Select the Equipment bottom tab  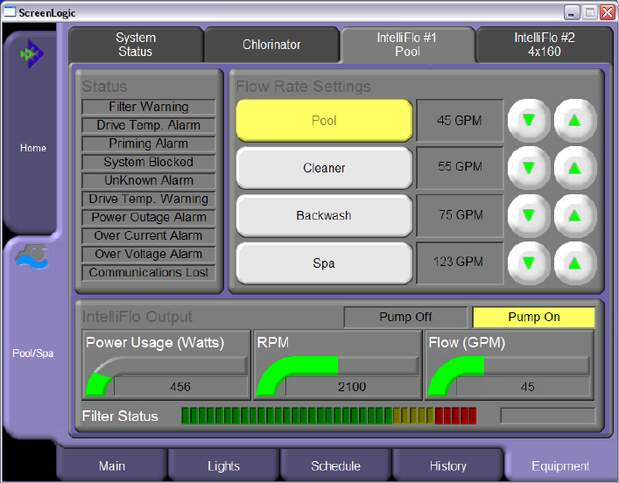pos(560,465)
